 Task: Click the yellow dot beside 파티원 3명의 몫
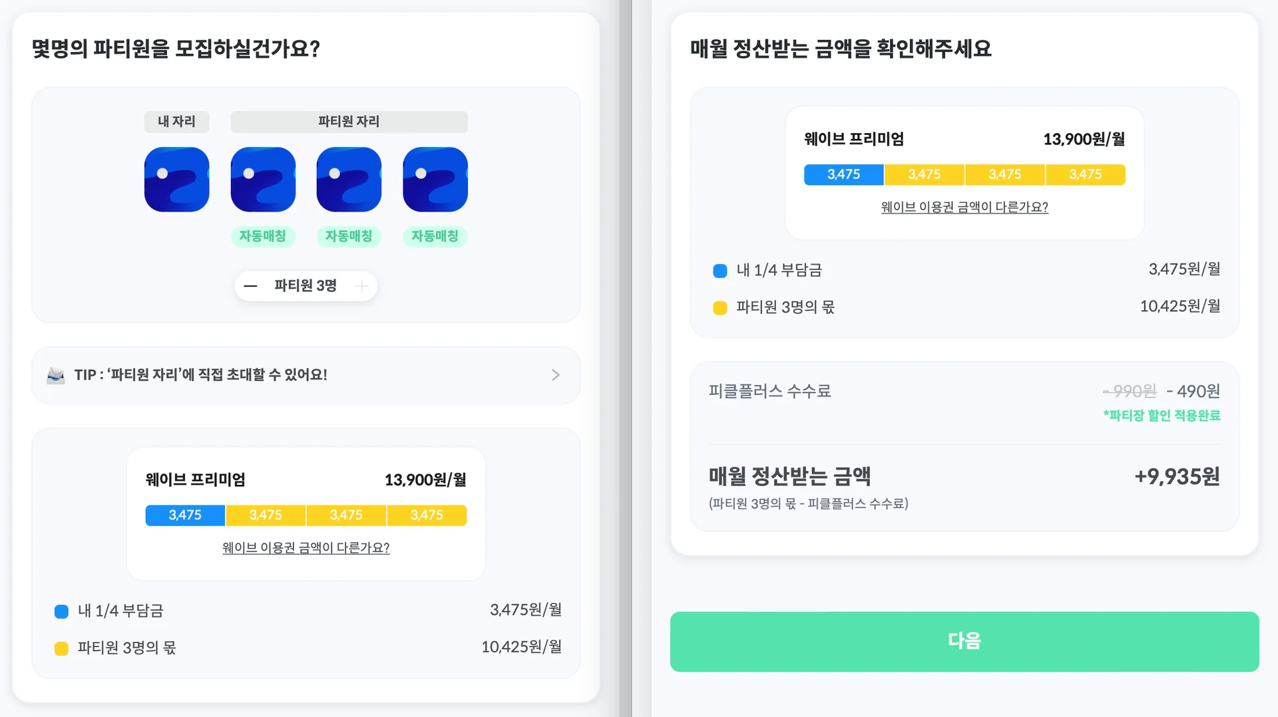point(61,647)
